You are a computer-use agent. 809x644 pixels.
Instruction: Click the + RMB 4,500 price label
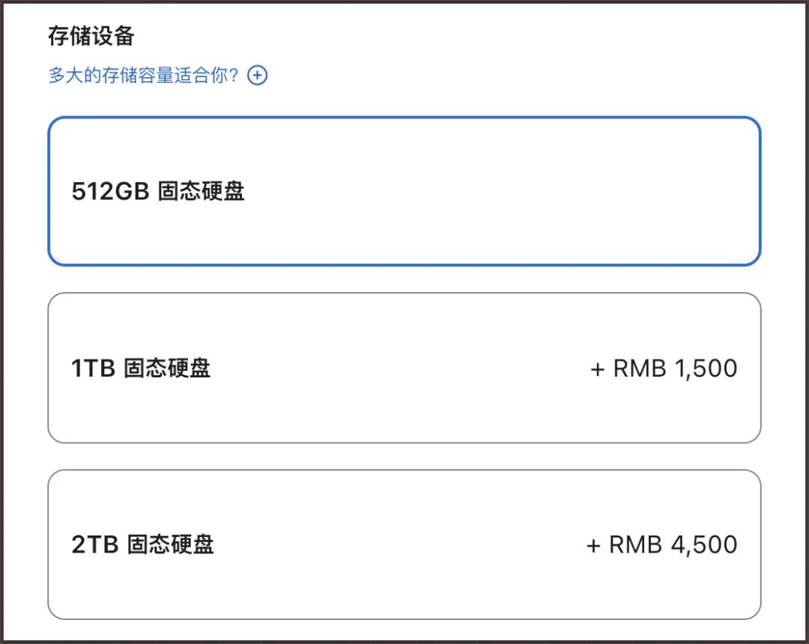pos(661,544)
